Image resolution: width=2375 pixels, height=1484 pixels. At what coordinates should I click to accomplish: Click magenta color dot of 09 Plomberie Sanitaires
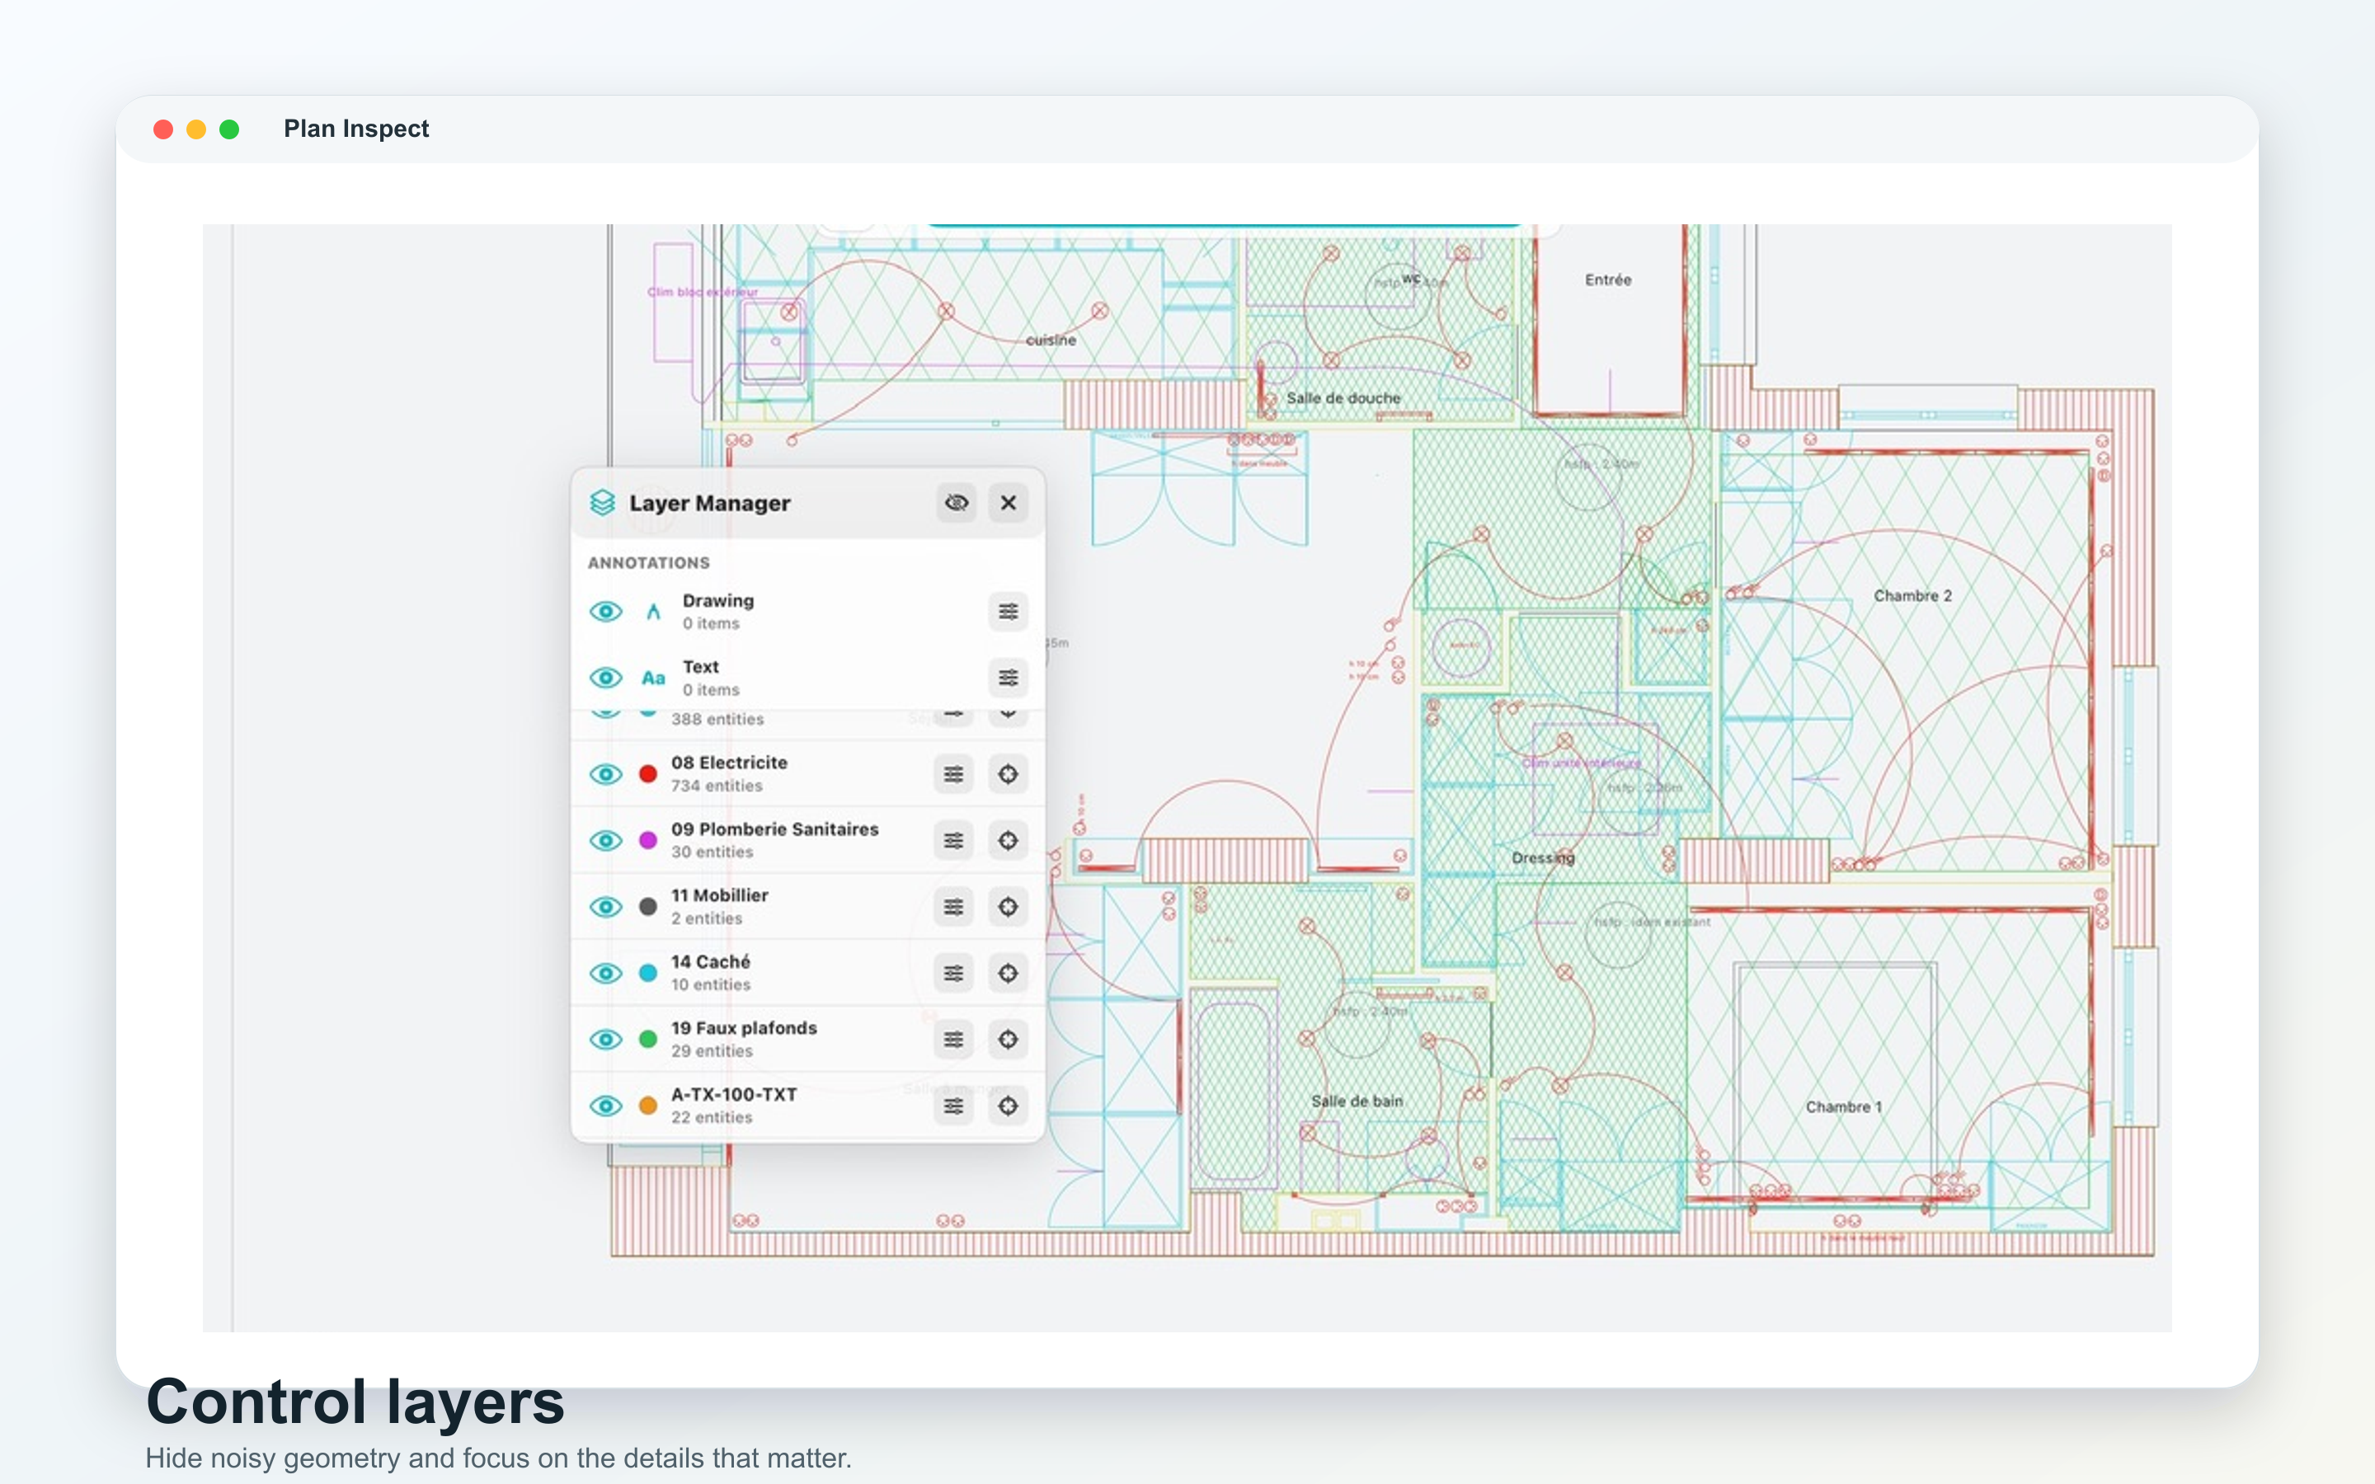click(x=647, y=840)
